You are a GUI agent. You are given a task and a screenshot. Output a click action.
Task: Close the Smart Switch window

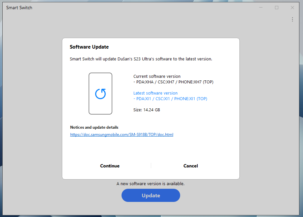pos(292,8)
